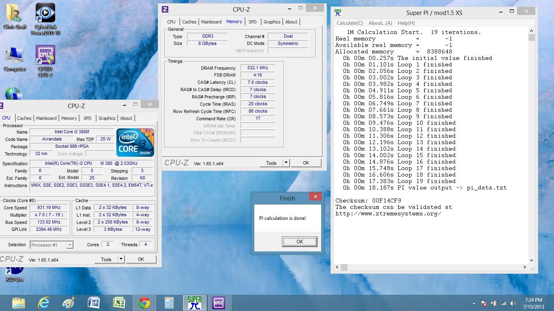554x311 pixels.
Task: Open Help(H) menu in Super PI
Action: [x=406, y=23]
